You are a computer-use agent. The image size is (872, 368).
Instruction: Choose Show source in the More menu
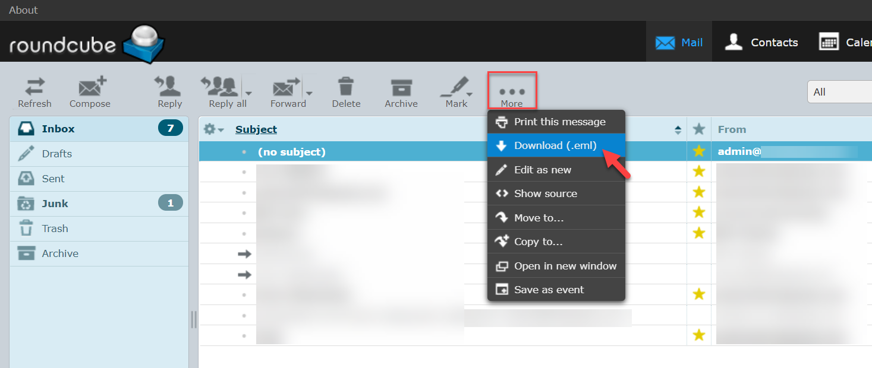(x=545, y=193)
